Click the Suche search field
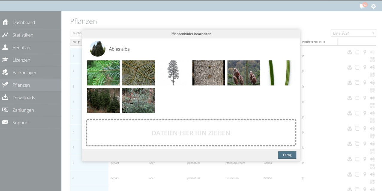The image size is (382, 191). tap(77, 33)
